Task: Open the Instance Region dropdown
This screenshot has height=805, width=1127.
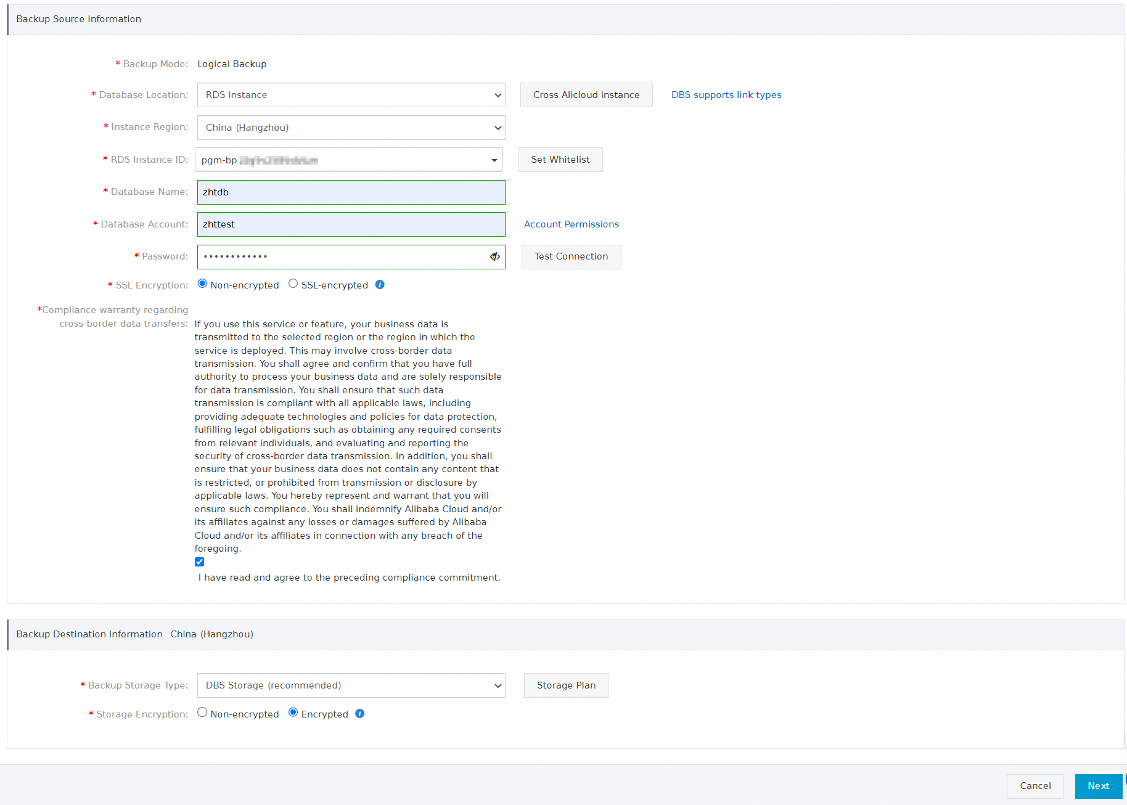Action: [x=351, y=128]
